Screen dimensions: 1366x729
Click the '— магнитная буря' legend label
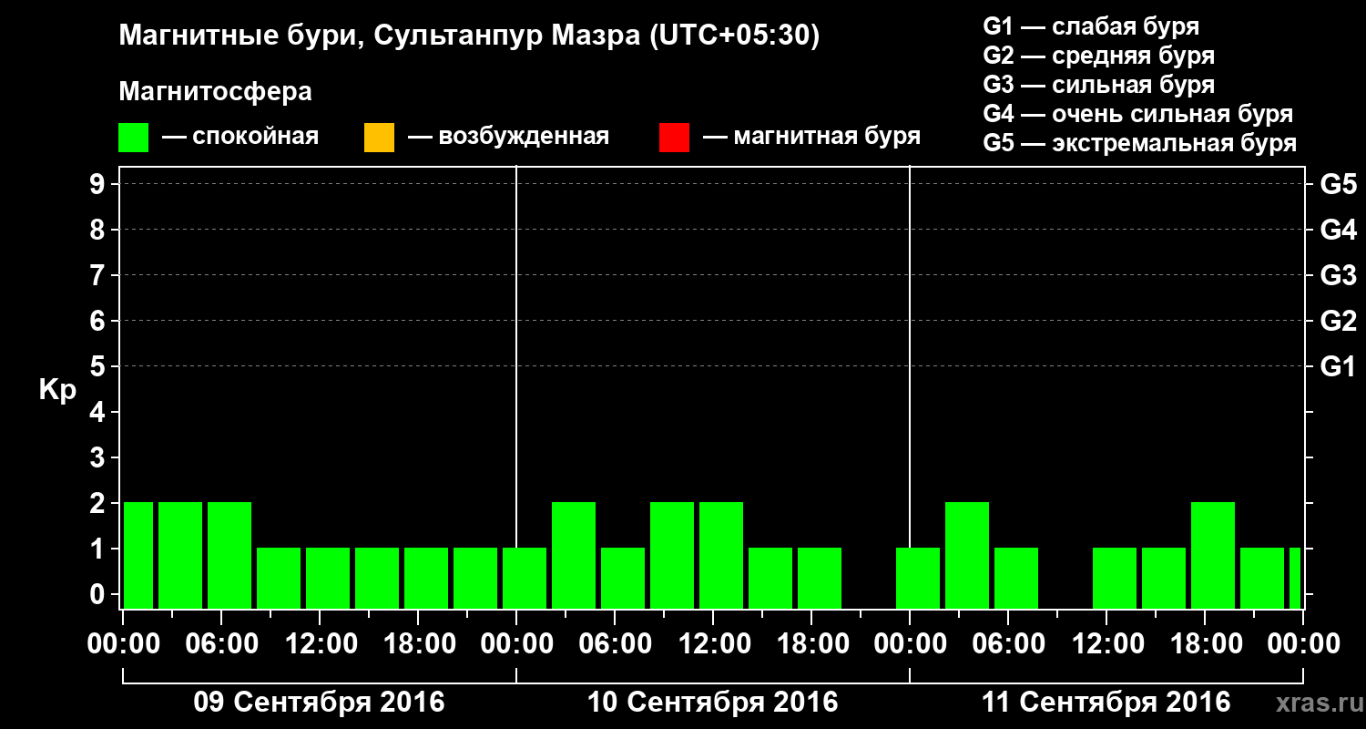[x=811, y=137]
